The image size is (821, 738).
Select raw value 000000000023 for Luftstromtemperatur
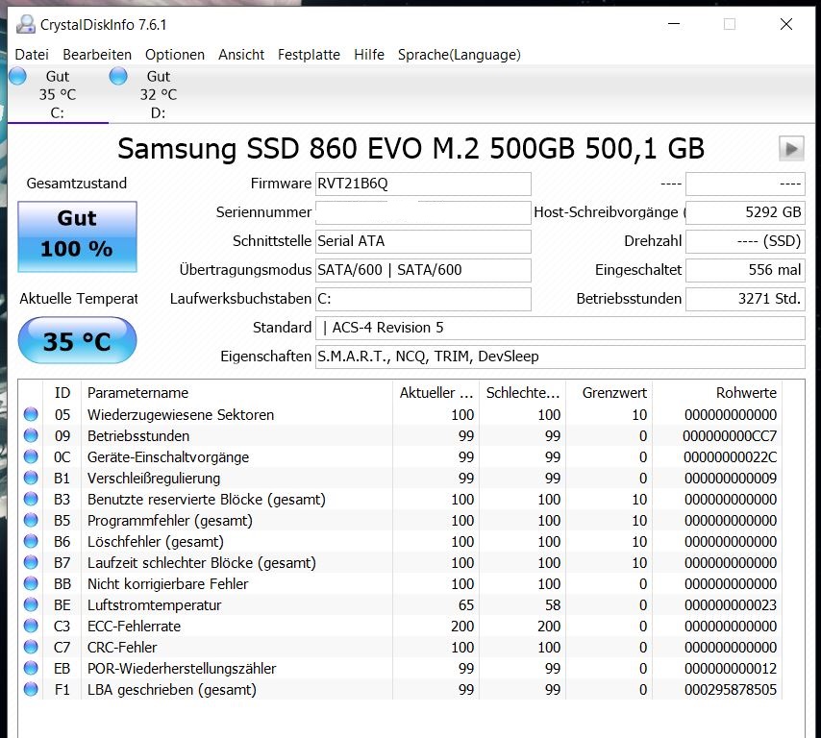[x=731, y=605]
